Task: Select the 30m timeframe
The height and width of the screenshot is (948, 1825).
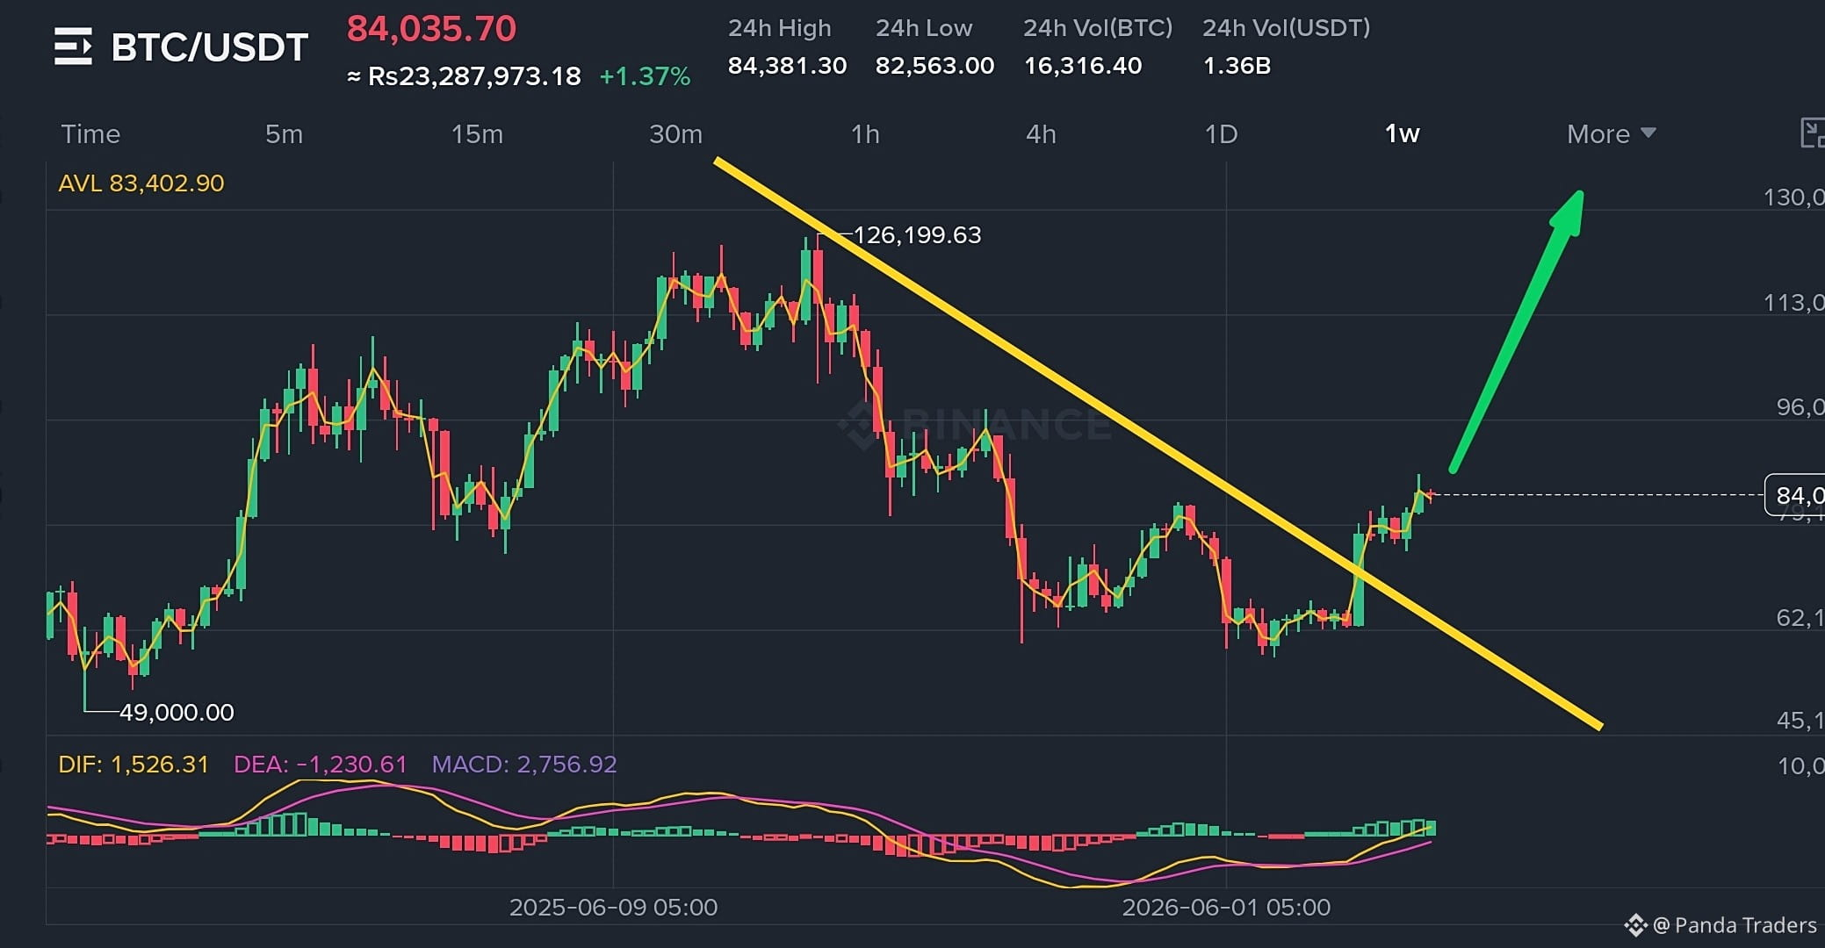Action: pos(675,133)
